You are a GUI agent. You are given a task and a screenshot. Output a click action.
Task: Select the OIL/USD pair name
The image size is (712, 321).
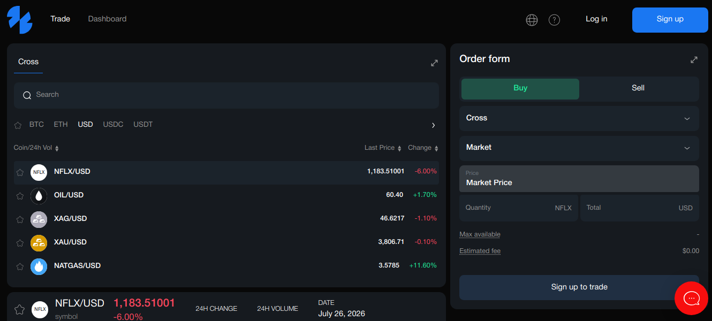69,195
